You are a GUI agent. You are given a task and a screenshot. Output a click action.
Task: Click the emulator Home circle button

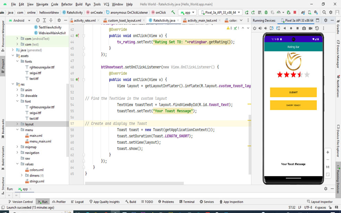[291, 28]
